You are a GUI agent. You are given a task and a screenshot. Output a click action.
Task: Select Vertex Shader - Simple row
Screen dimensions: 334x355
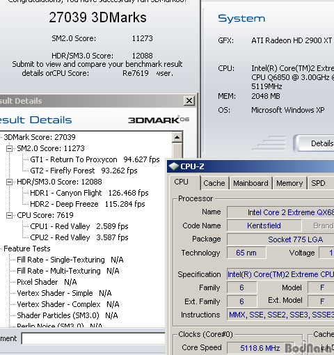point(64,293)
